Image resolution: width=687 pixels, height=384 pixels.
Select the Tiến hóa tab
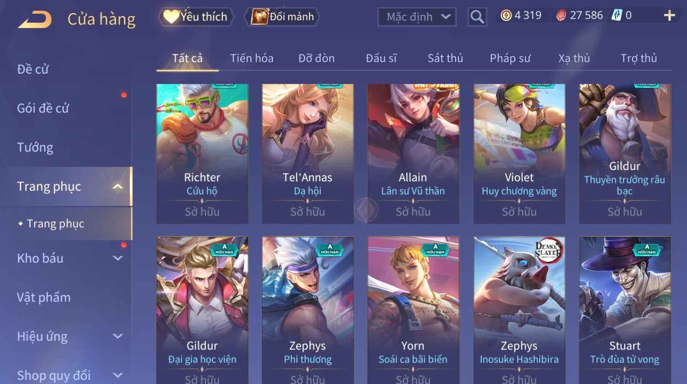click(252, 58)
